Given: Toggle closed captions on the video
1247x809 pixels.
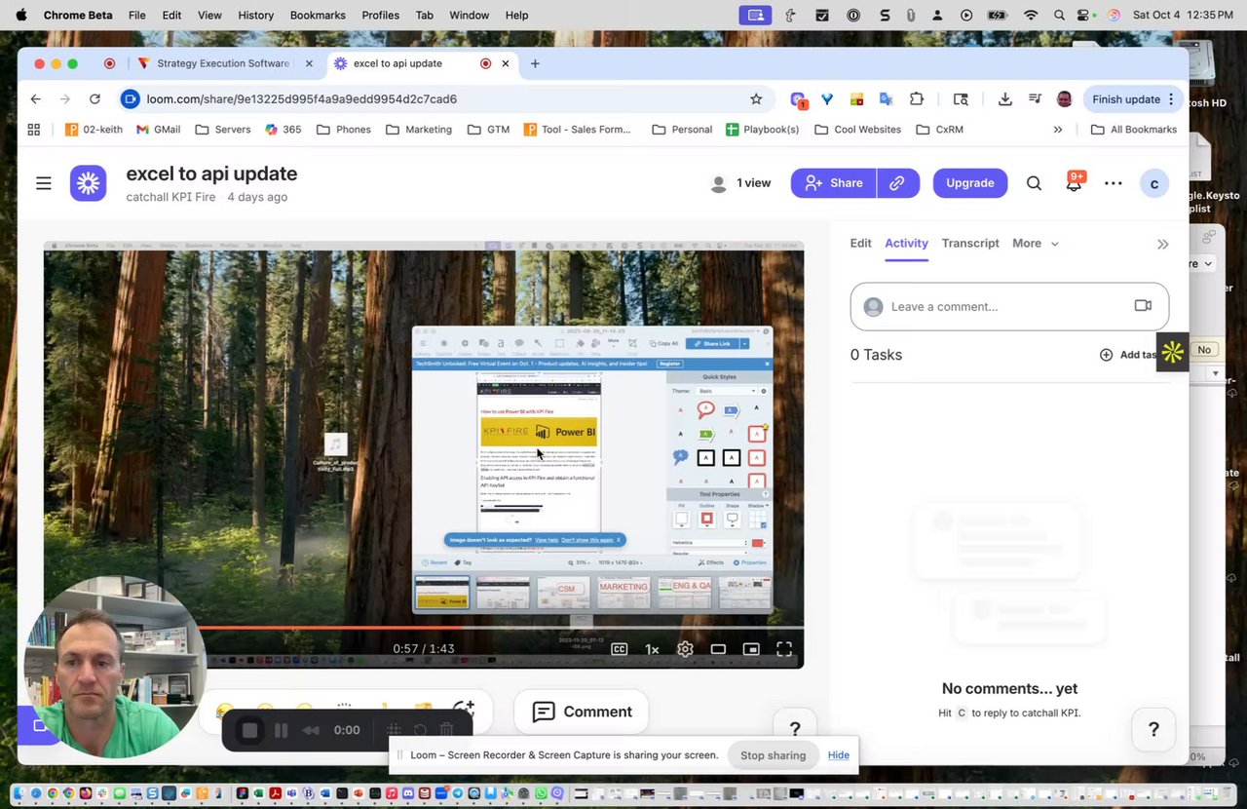Looking at the screenshot, I should tap(619, 649).
